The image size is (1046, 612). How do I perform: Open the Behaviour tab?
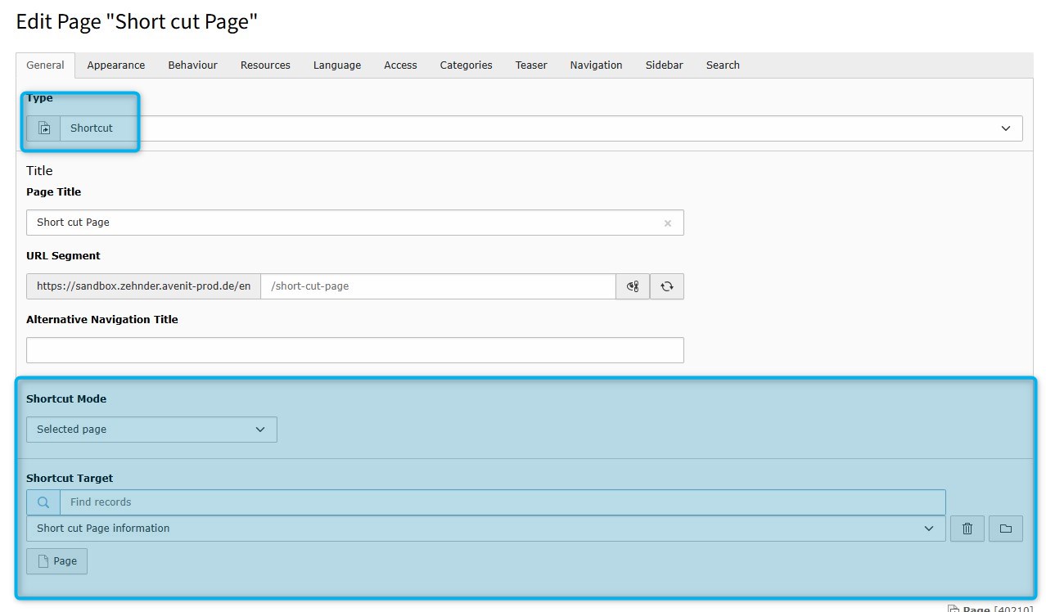click(x=192, y=65)
